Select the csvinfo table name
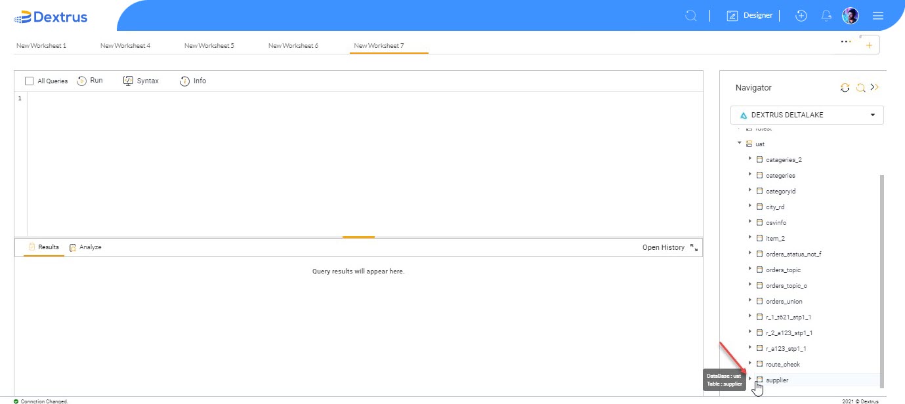Screen dimensions: 905x404 (x=776, y=222)
